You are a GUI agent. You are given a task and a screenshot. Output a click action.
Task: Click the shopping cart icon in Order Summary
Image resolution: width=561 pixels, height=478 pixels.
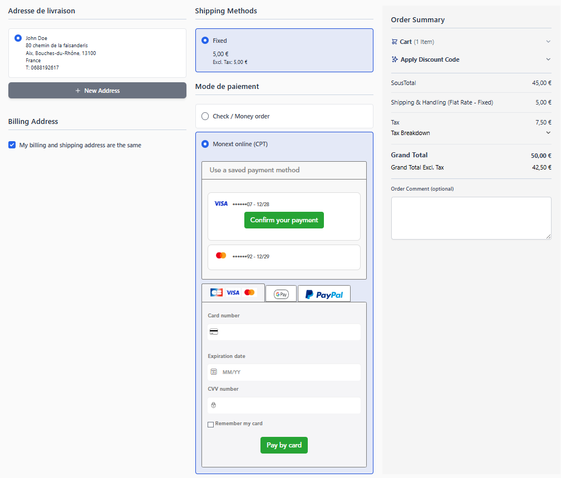point(395,42)
